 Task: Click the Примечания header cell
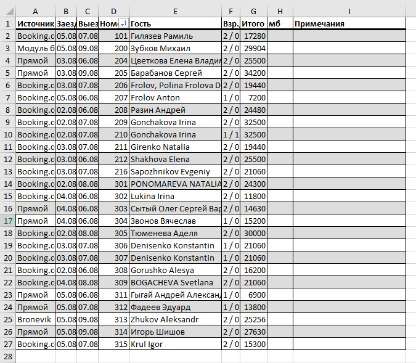[x=349, y=23]
